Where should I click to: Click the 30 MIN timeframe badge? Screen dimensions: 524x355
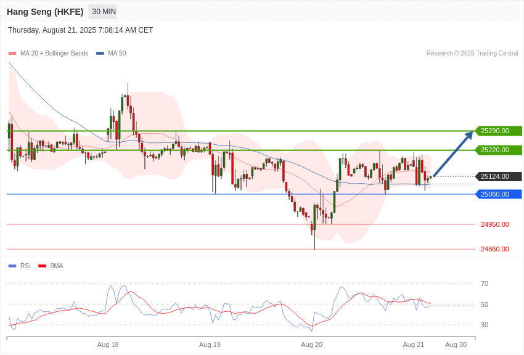coord(104,12)
